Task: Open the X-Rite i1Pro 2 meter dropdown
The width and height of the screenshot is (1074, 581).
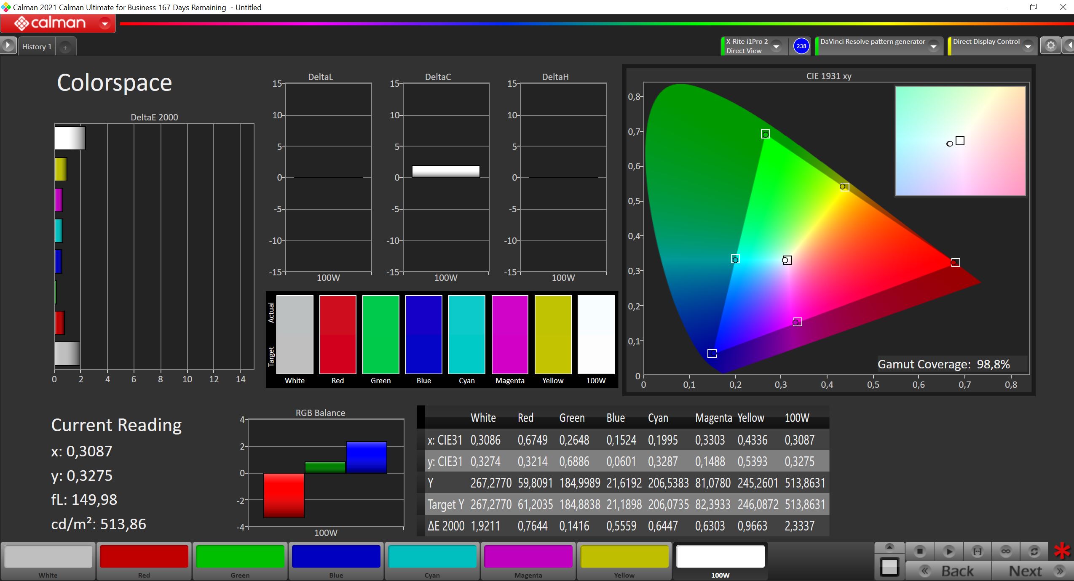Action: coord(776,46)
